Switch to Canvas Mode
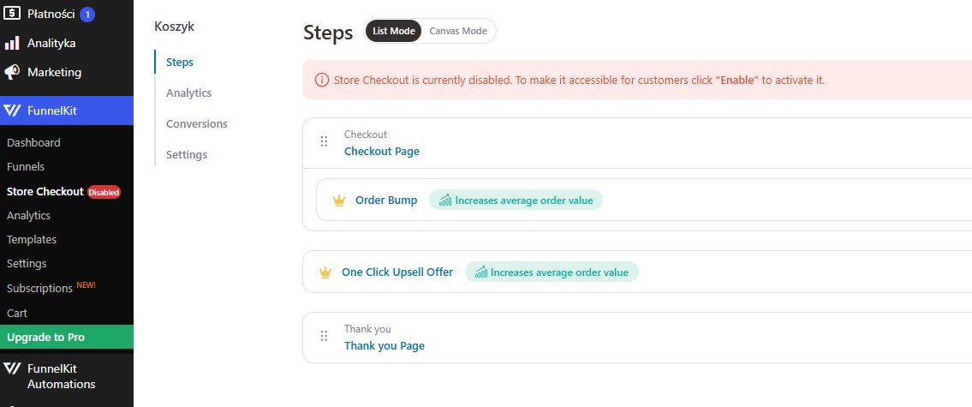The image size is (972, 407). tap(458, 31)
